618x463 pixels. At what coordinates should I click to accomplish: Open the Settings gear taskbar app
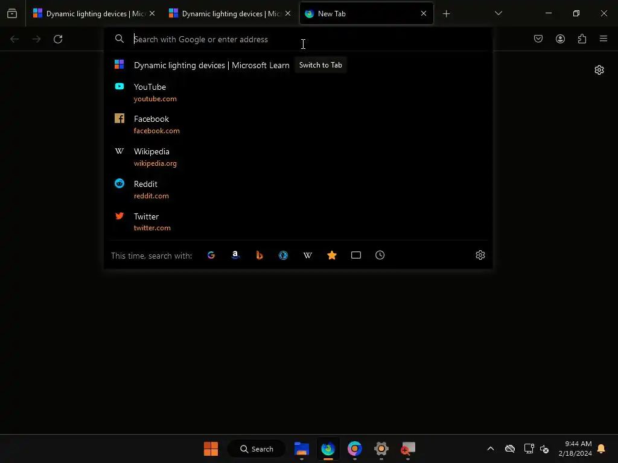point(381,449)
